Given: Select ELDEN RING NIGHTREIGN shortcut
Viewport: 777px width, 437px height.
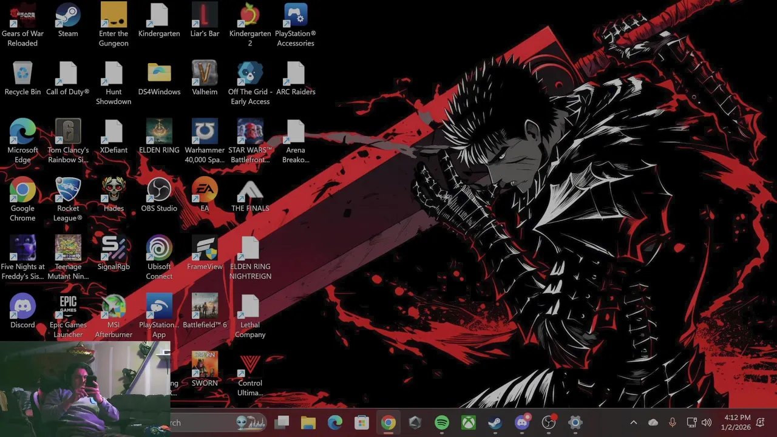Looking at the screenshot, I should coord(250,258).
